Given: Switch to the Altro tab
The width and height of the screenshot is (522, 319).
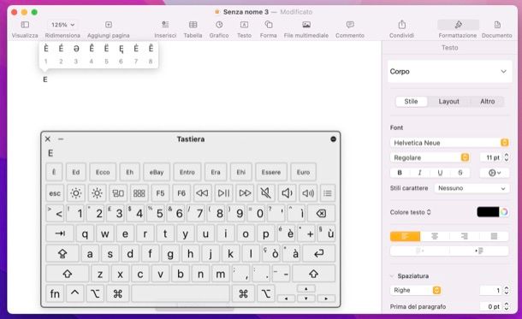Looking at the screenshot, I should (488, 102).
